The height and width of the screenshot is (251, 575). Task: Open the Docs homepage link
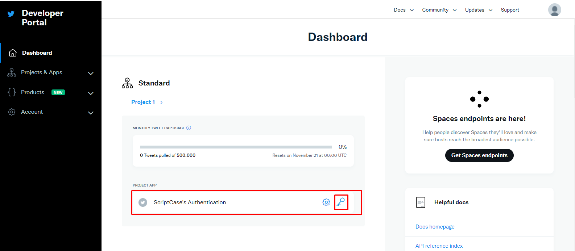pyautogui.click(x=435, y=227)
